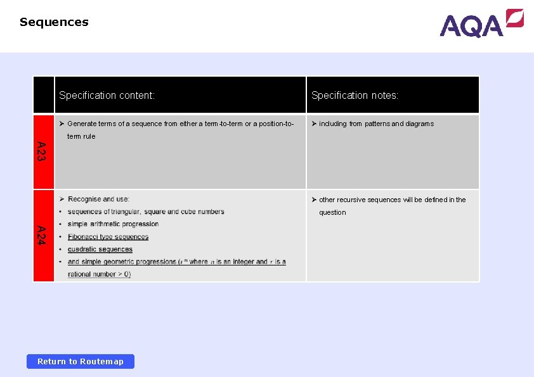Viewport: 534px width, 377px height.
Task: Open the 'Fibonacci type sequences' link
Action: point(109,236)
